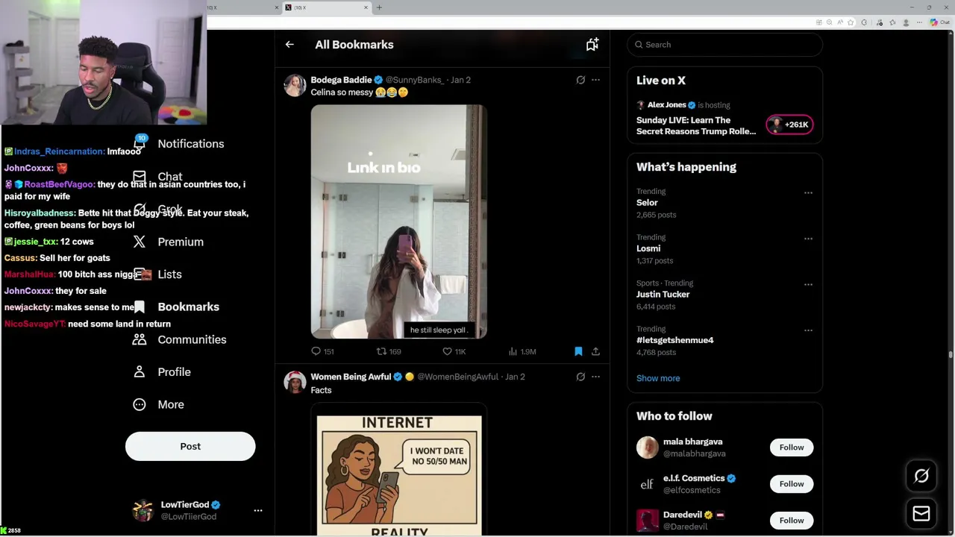Screen dimensions: 955x537
Task: Open the Internet 50/50 comic image
Action: pos(398,470)
